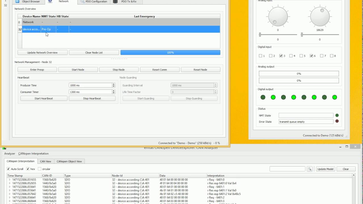This screenshot has height=204, width=363.
Task: Click the Analog input slider under the dial showing 0
Action: [278, 35]
